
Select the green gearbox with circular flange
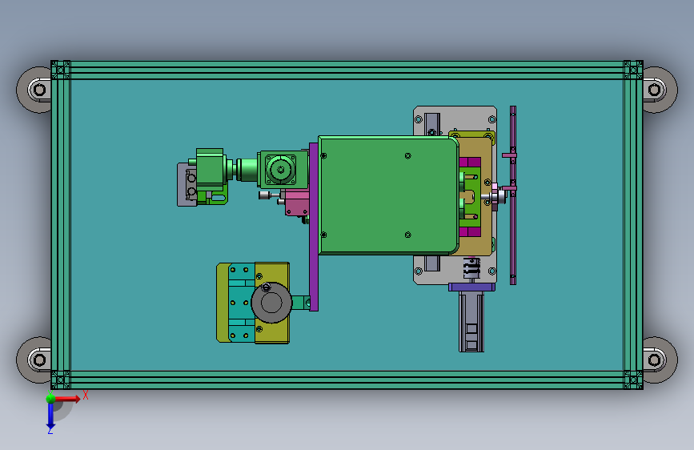click(x=283, y=169)
